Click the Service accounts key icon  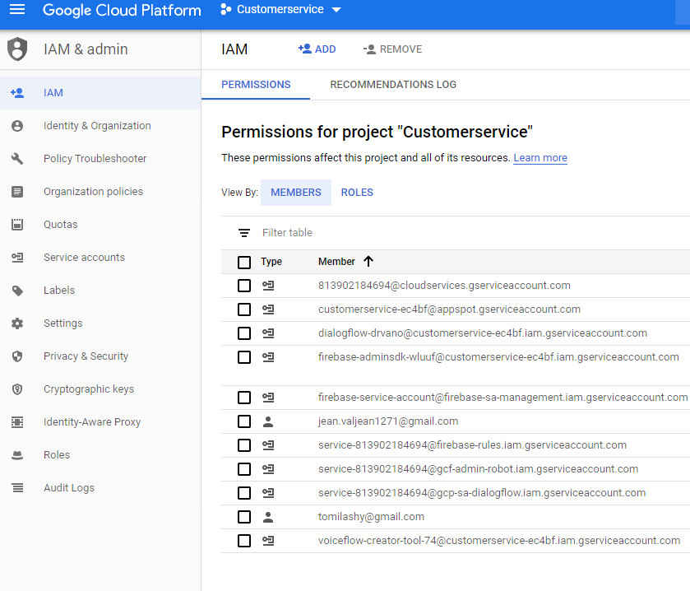[x=17, y=257]
